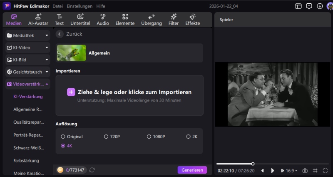The width and height of the screenshot is (333, 177).
Task: Open the AI-Avatar tool
Action: click(38, 20)
